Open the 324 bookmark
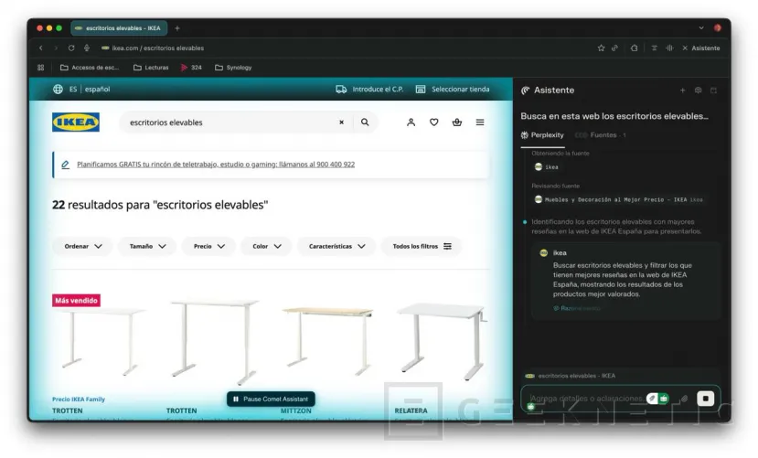 click(191, 68)
